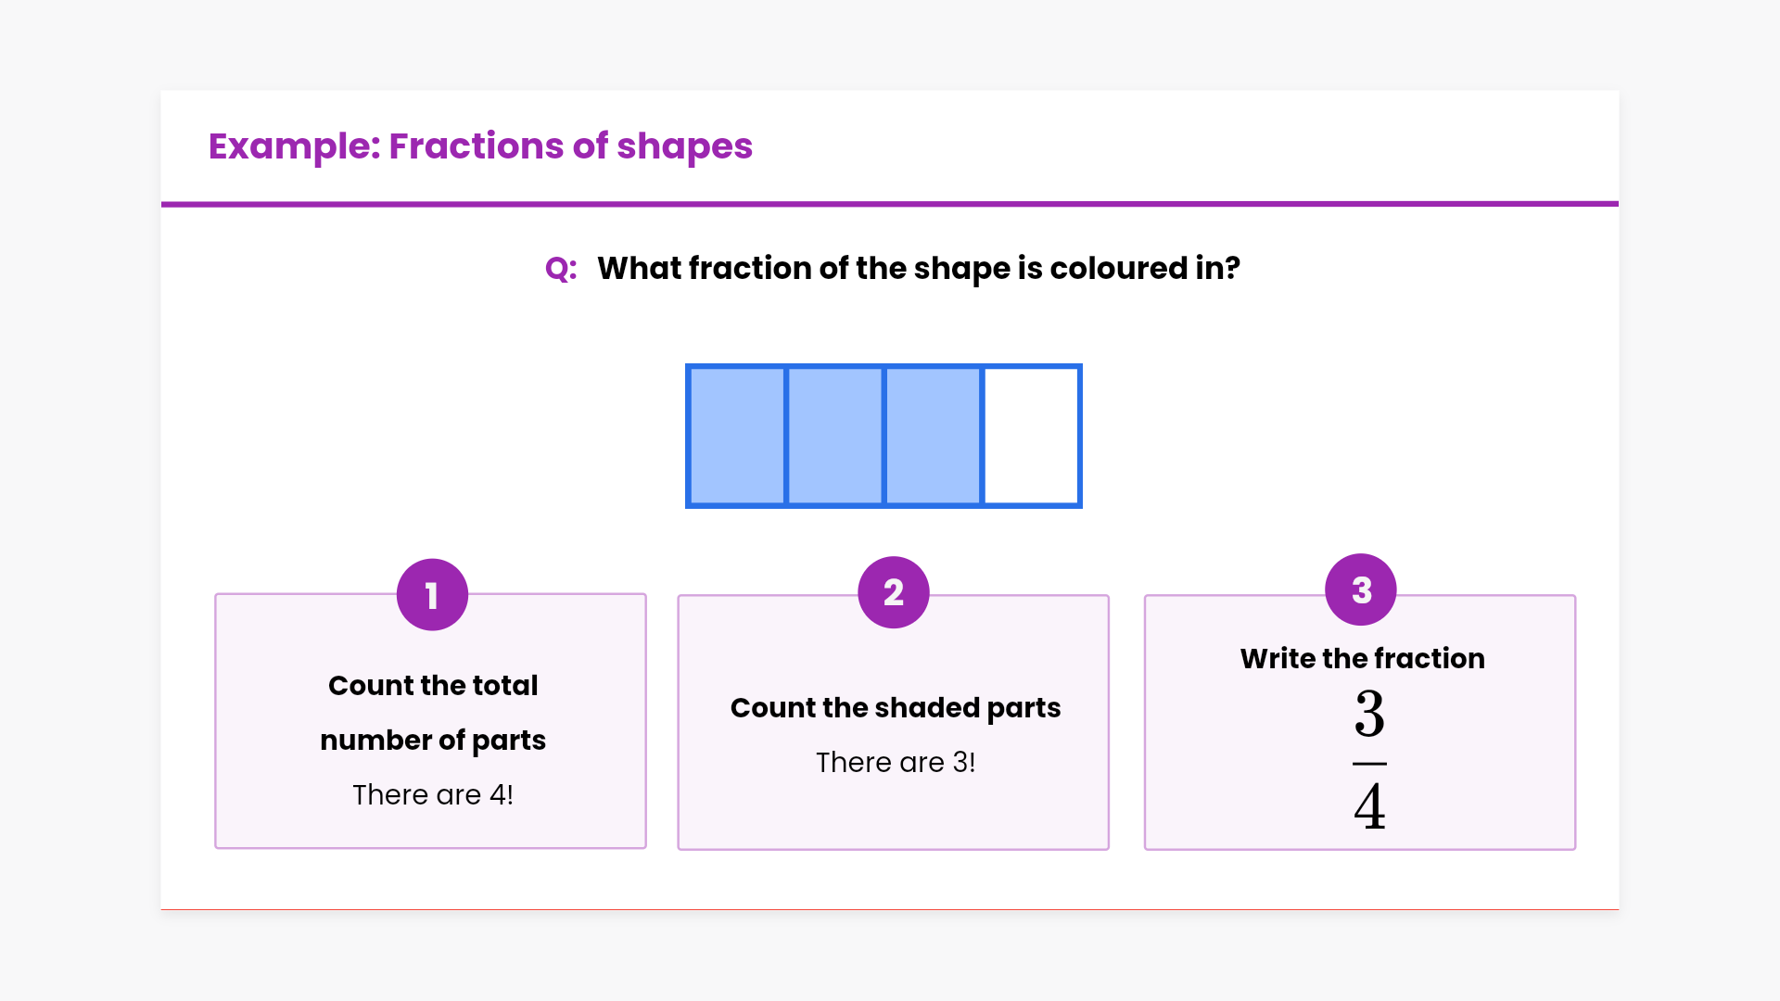Click the purple step 3 circle
Screen dimensions: 1780x1001
pyautogui.click(x=1361, y=589)
